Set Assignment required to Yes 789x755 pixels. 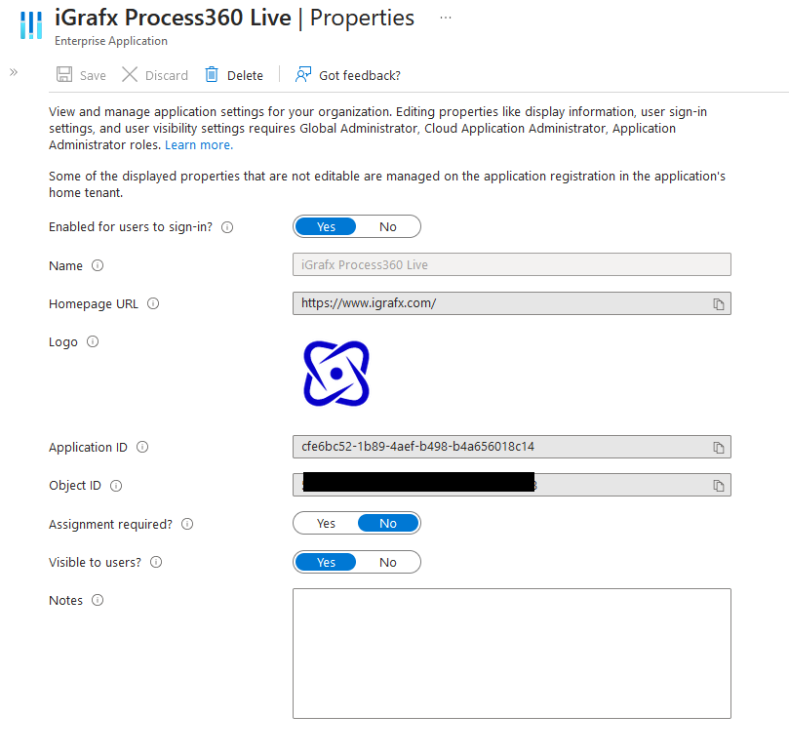(x=326, y=523)
